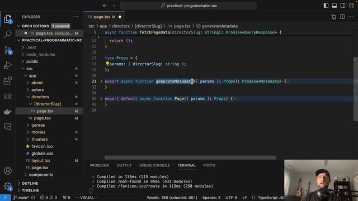Click remote window indicator in status bar
This screenshot has height=201, width=358.
tap(6, 198)
